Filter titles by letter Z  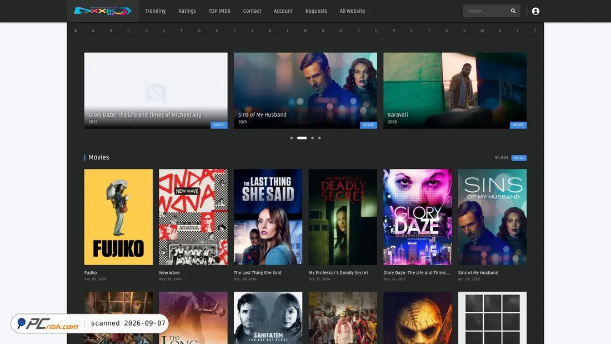coord(535,31)
